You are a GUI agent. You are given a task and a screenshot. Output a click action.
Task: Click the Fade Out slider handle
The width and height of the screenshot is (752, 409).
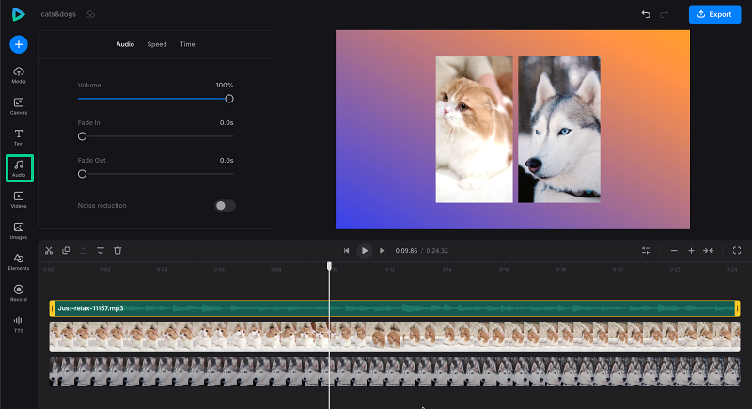coord(82,174)
